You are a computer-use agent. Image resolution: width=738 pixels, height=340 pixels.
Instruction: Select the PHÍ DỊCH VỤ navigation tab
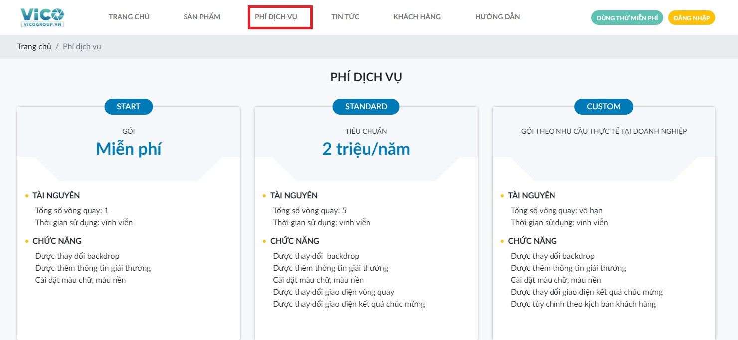[276, 17]
